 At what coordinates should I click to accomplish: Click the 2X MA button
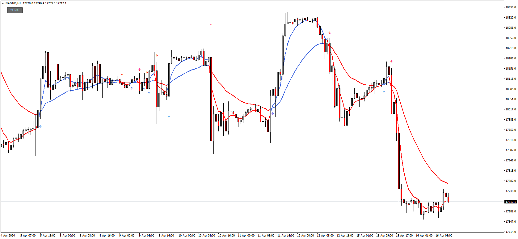[15, 10]
